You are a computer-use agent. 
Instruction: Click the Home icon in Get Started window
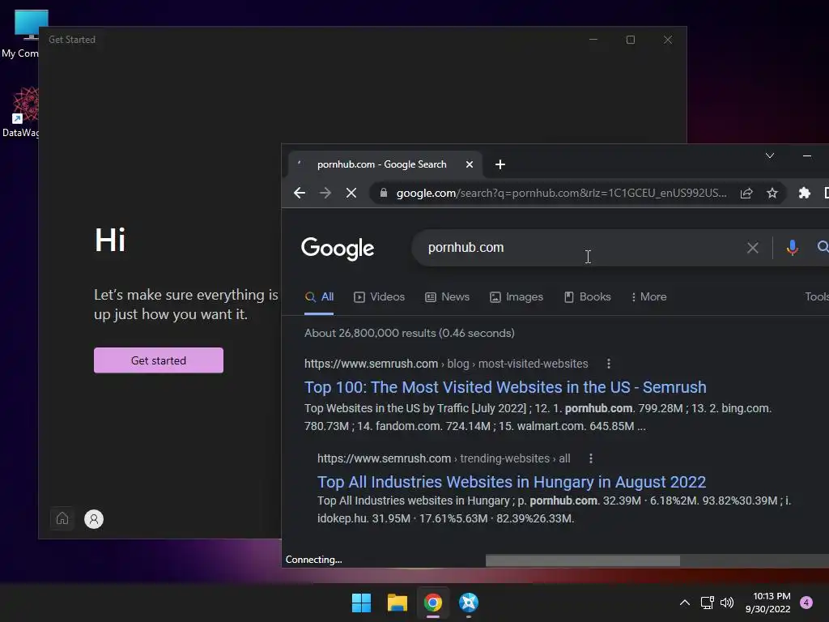click(x=62, y=518)
